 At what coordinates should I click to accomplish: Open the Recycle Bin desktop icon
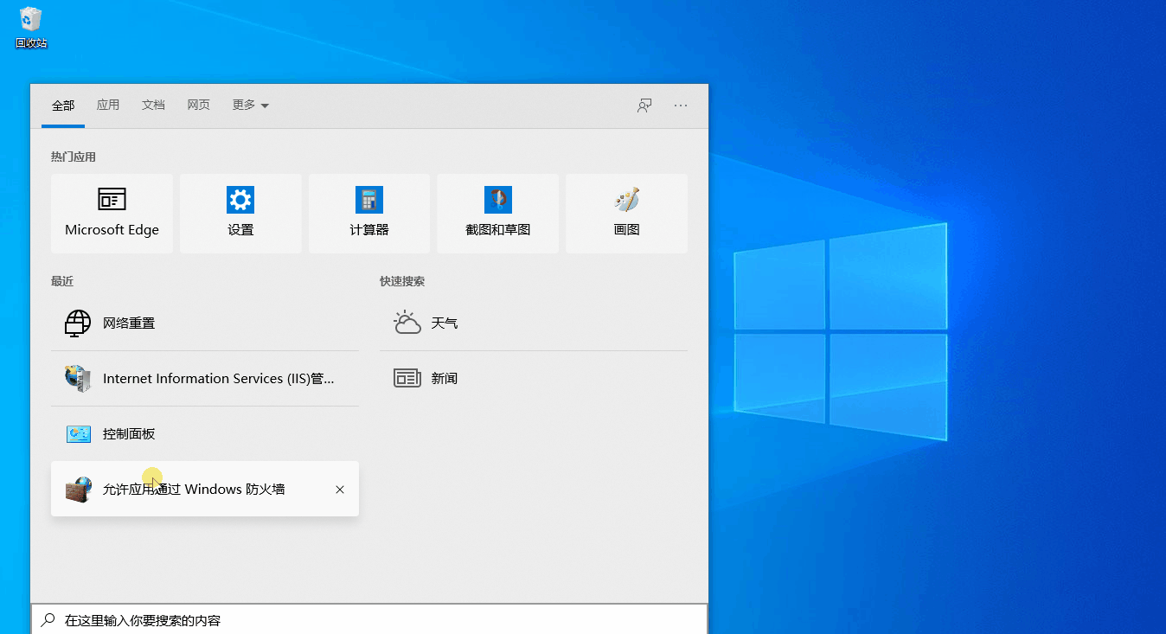click(x=31, y=27)
